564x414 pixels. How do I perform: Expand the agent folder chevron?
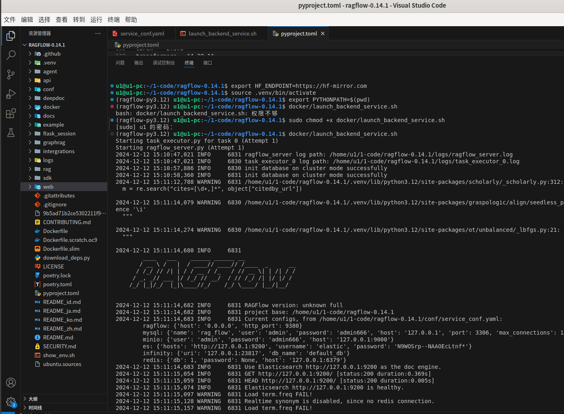tap(30, 71)
